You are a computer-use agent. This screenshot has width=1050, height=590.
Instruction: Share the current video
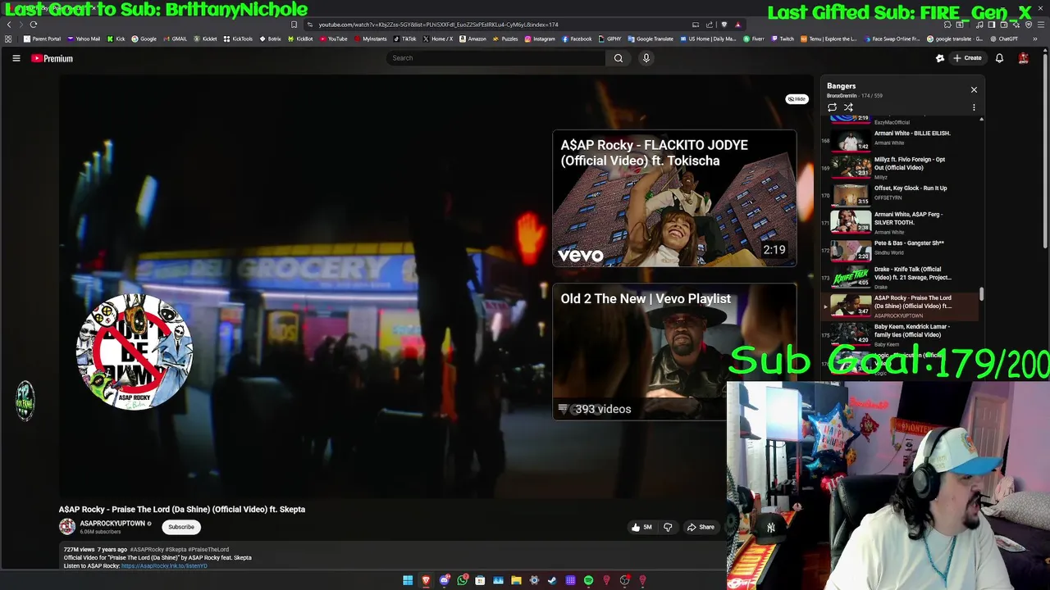[x=701, y=527]
